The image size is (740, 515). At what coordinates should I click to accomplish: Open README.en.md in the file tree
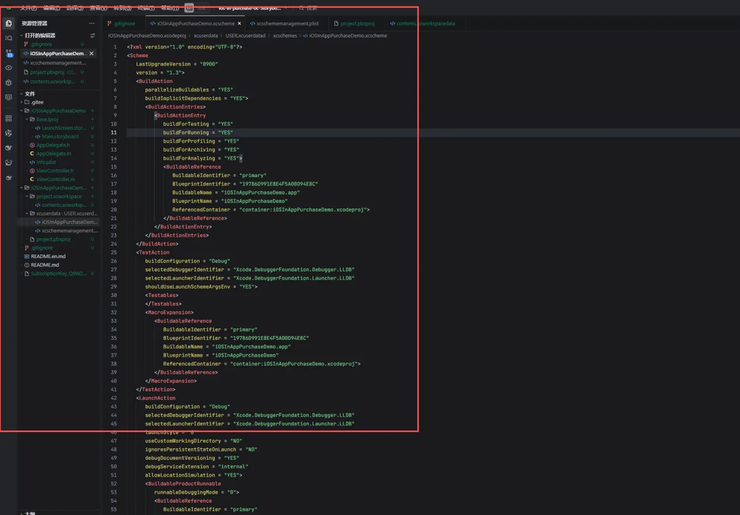pyautogui.click(x=48, y=256)
